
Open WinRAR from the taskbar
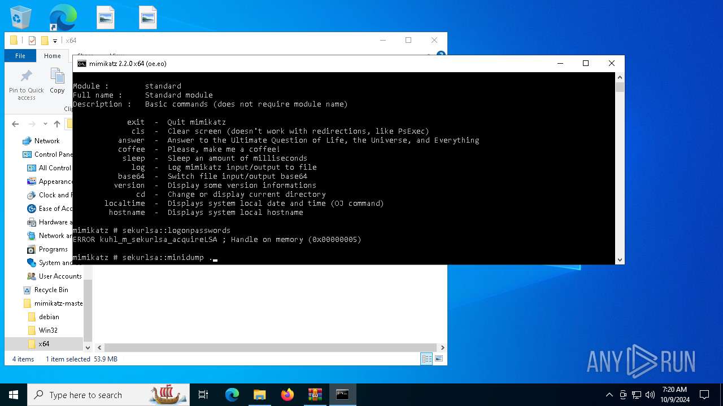315,395
